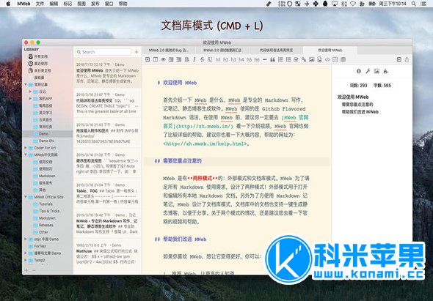The width and height of the screenshot is (433, 301).
Task: Apply strikethrough formatting from the toolbar
Action: click(x=202, y=59)
